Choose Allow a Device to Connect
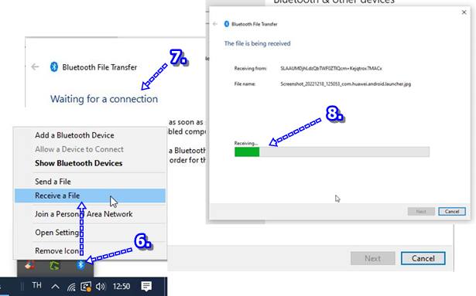The width and height of the screenshot is (476, 296). click(79, 149)
